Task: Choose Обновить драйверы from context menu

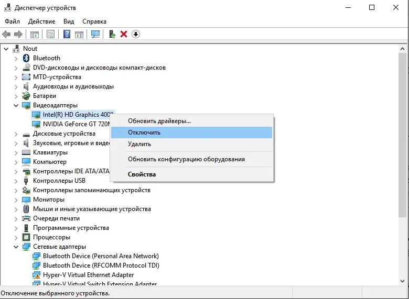Action: click(191, 121)
